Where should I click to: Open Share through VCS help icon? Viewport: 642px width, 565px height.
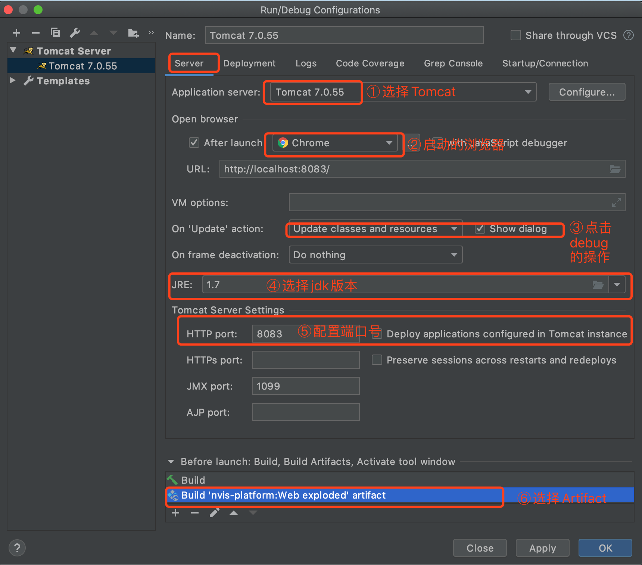(x=629, y=35)
